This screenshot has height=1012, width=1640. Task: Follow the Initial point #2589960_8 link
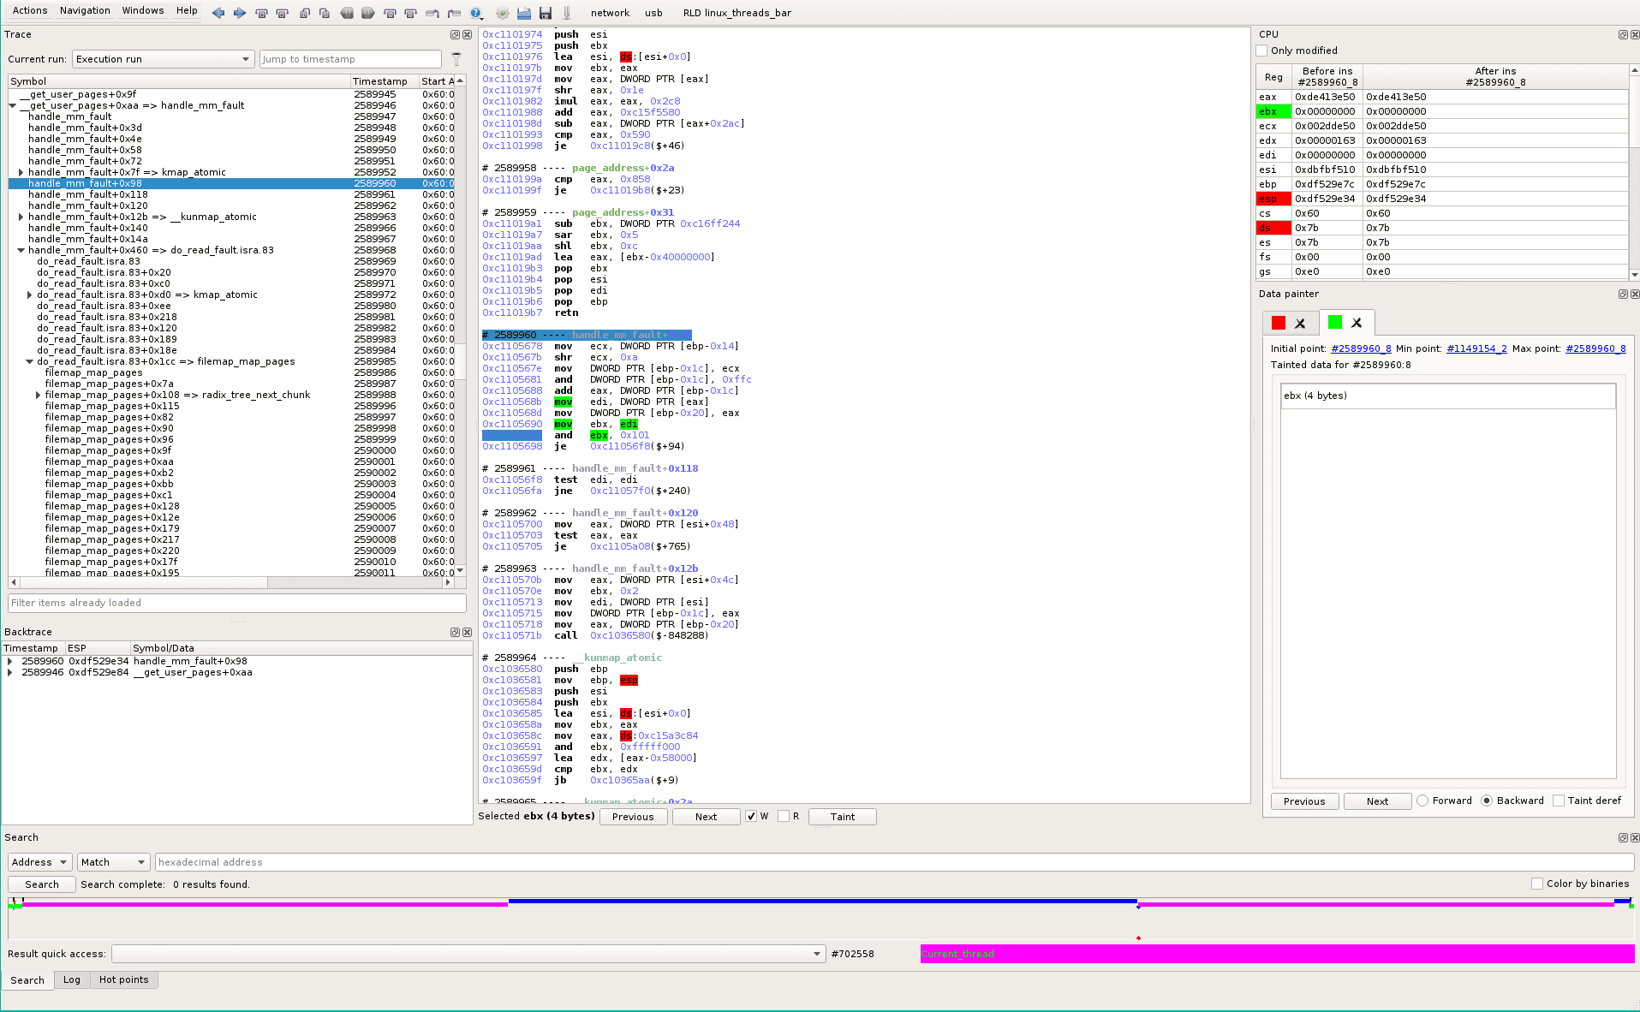tap(1361, 348)
